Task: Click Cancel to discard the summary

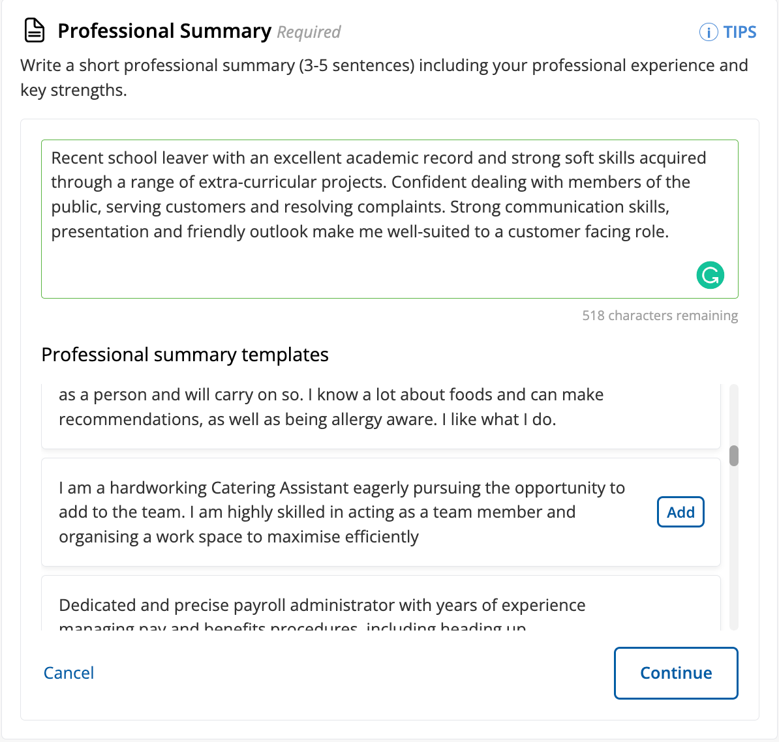Action: pos(69,673)
